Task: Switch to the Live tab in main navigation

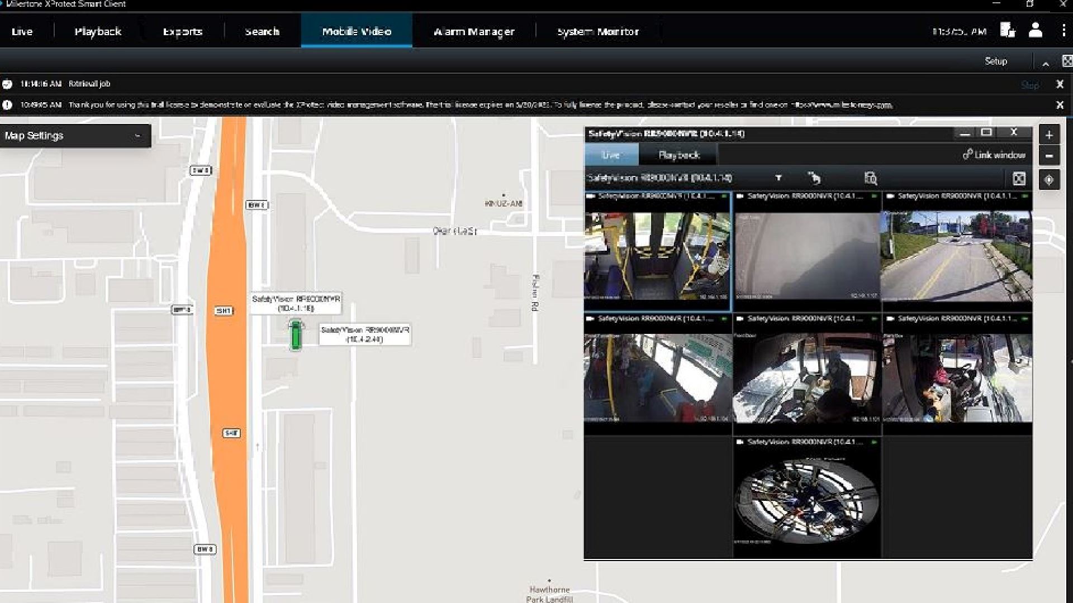Action: pyautogui.click(x=22, y=32)
